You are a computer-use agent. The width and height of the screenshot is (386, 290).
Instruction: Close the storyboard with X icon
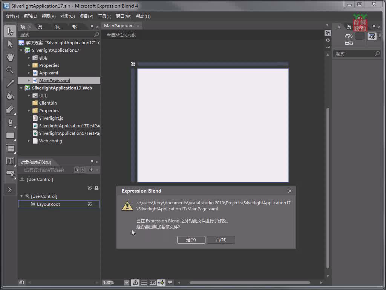(83, 170)
